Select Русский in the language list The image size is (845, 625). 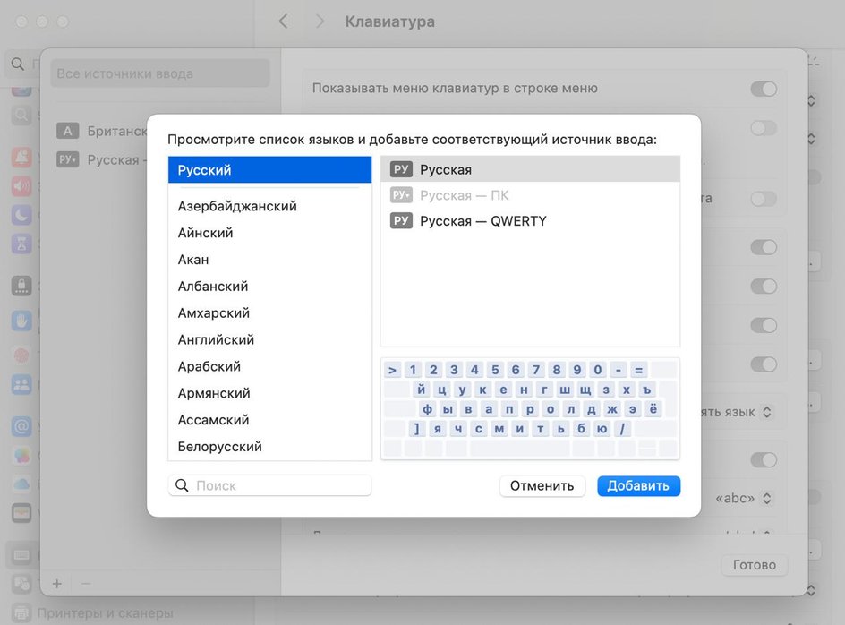(269, 170)
